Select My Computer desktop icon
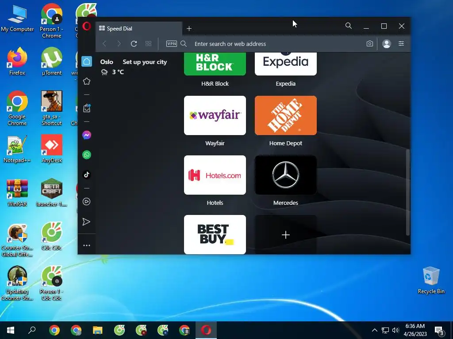 click(x=17, y=18)
